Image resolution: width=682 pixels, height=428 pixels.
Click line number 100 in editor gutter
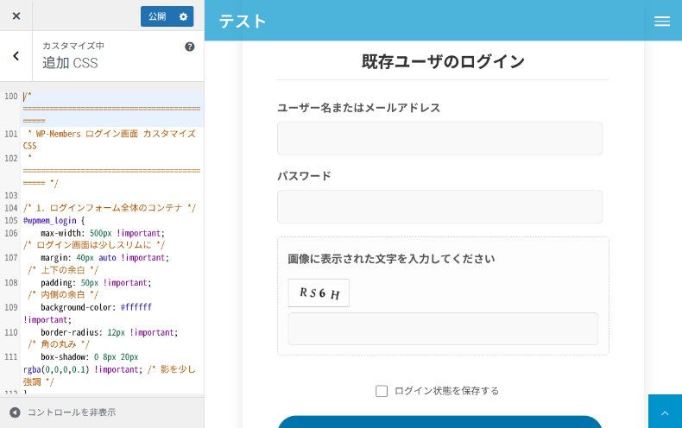pyautogui.click(x=11, y=96)
